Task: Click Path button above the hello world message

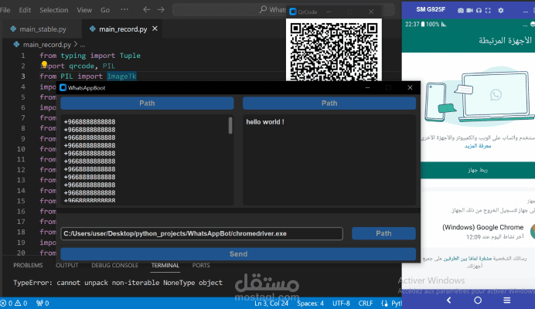Action: click(329, 103)
